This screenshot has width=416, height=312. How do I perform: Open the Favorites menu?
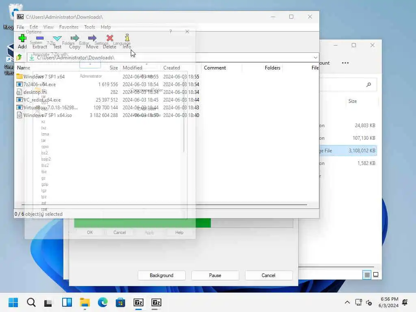(69, 27)
